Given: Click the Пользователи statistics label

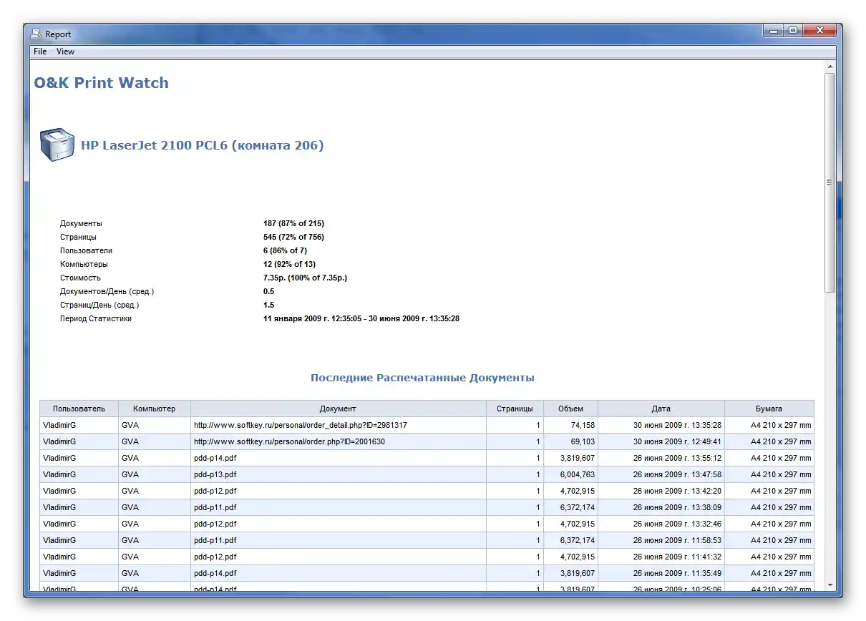Looking at the screenshot, I should coord(86,250).
